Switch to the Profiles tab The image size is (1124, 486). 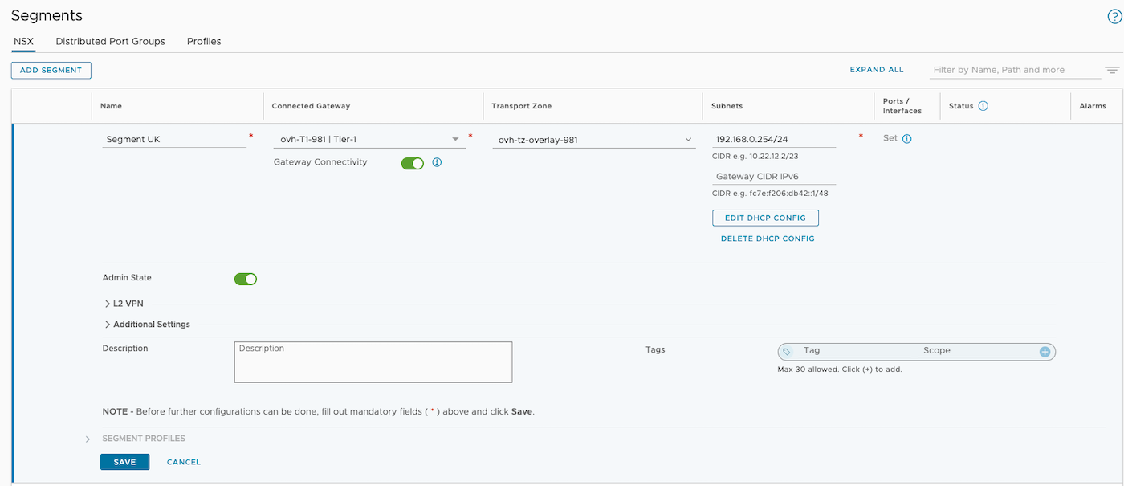204,41
